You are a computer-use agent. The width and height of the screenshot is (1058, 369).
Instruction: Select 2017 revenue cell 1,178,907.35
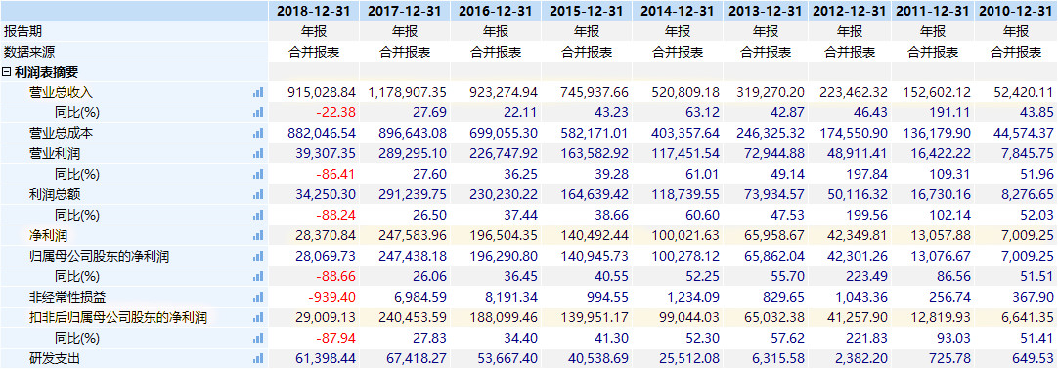(x=407, y=92)
